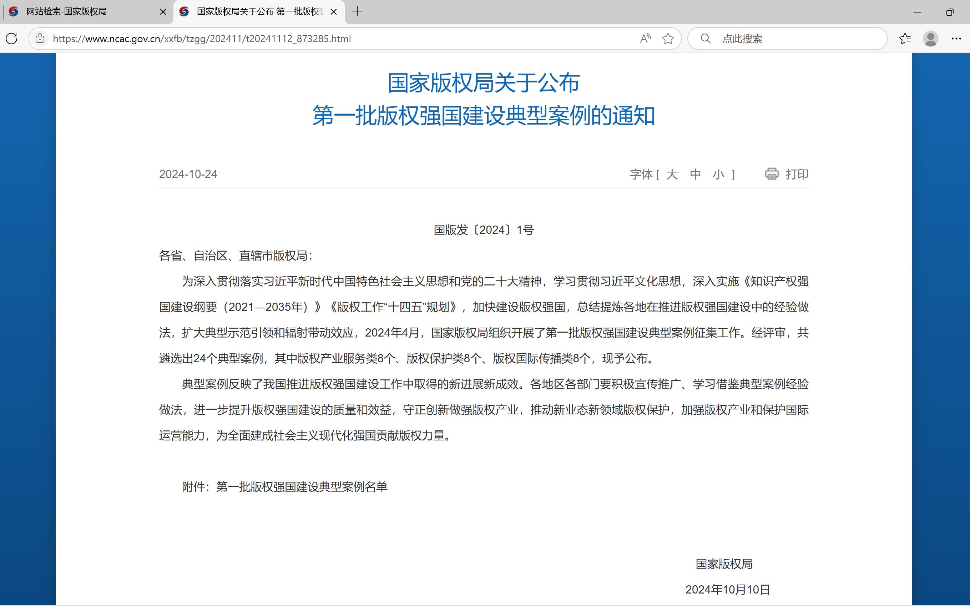Set font size to 小

pos(718,175)
